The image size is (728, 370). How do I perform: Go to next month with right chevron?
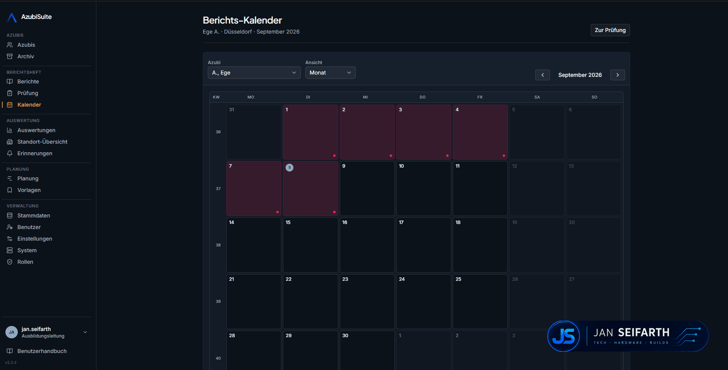[x=618, y=75]
